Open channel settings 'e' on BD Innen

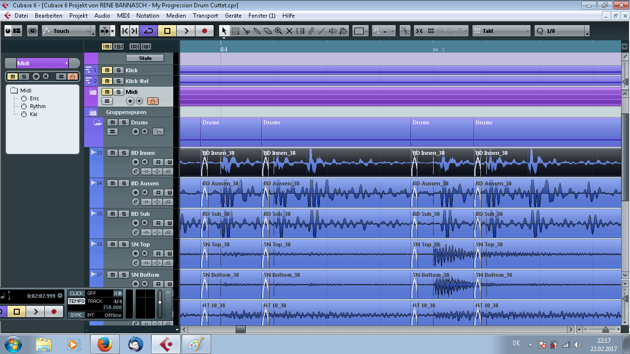tap(135, 171)
